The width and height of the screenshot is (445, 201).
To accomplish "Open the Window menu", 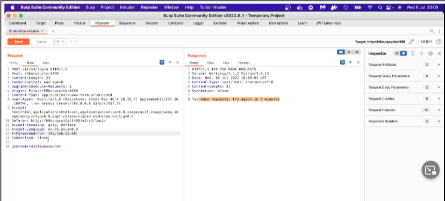I will (x=171, y=8).
